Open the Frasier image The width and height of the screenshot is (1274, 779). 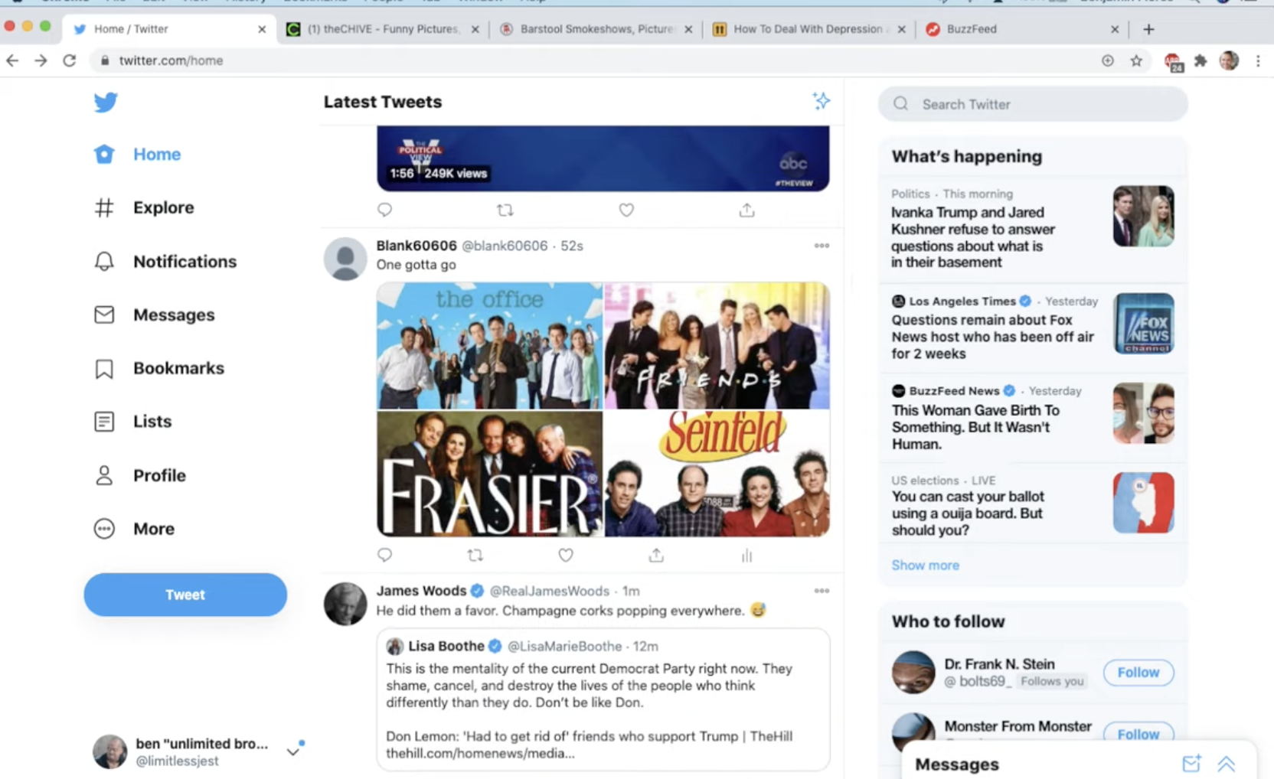point(489,474)
